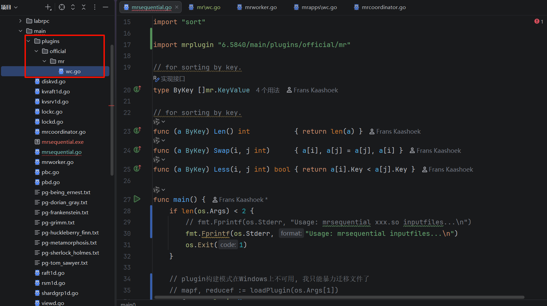Close the mrsequential.go editor tab
Screen dimensions: 547x306
click(x=177, y=7)
